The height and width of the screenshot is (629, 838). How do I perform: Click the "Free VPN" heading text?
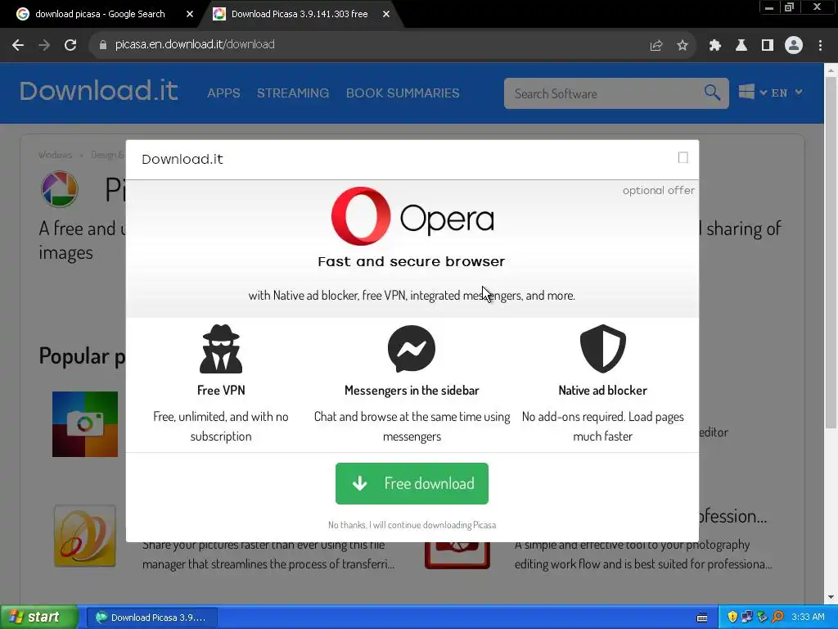click(221, 391)
